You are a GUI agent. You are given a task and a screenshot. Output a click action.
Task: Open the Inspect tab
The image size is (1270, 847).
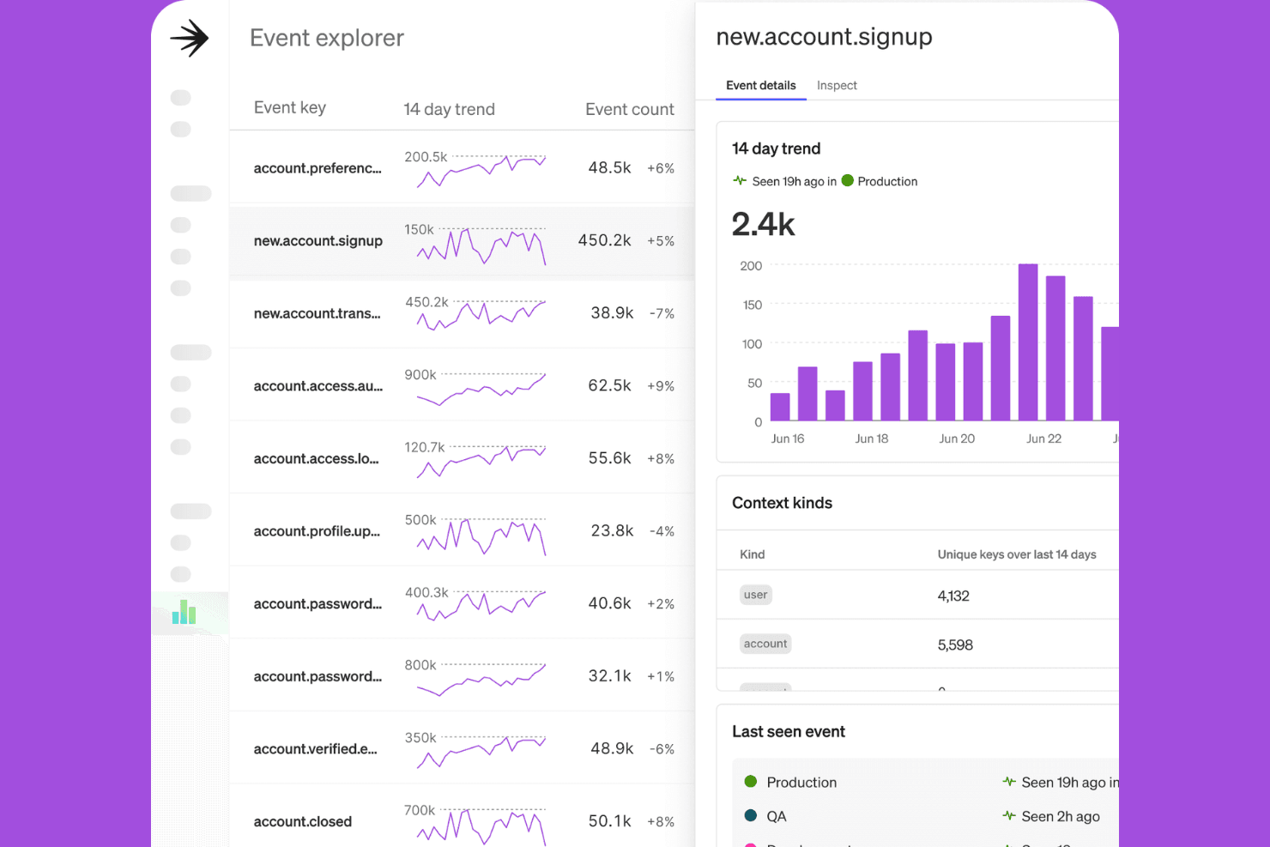837,86
